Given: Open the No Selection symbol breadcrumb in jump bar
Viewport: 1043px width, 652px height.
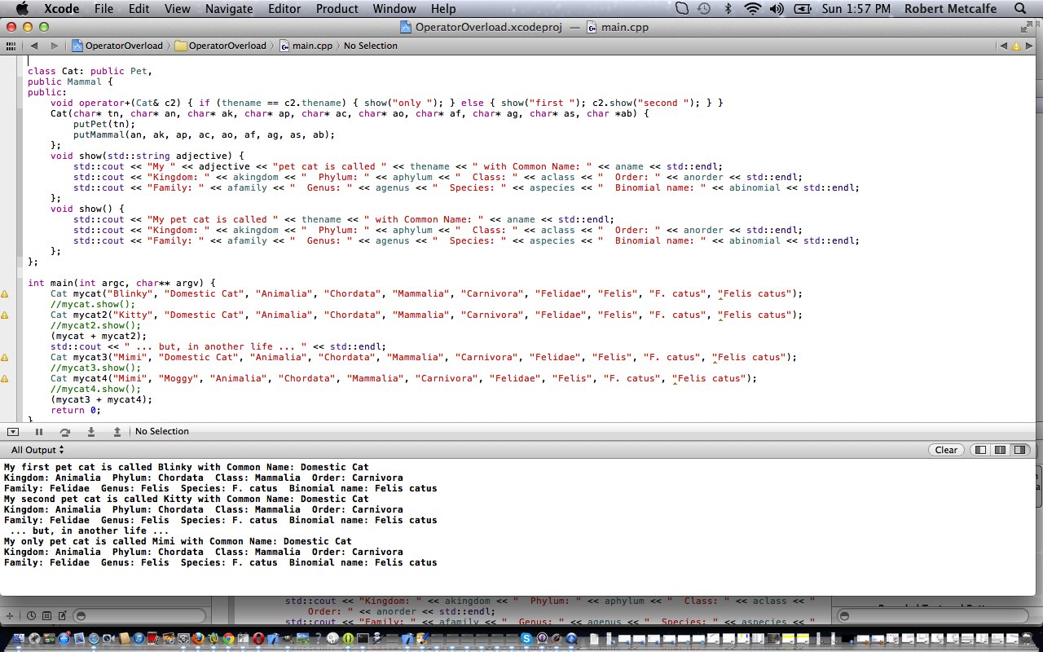Looking at the screenshot, I should pos(371,46).
